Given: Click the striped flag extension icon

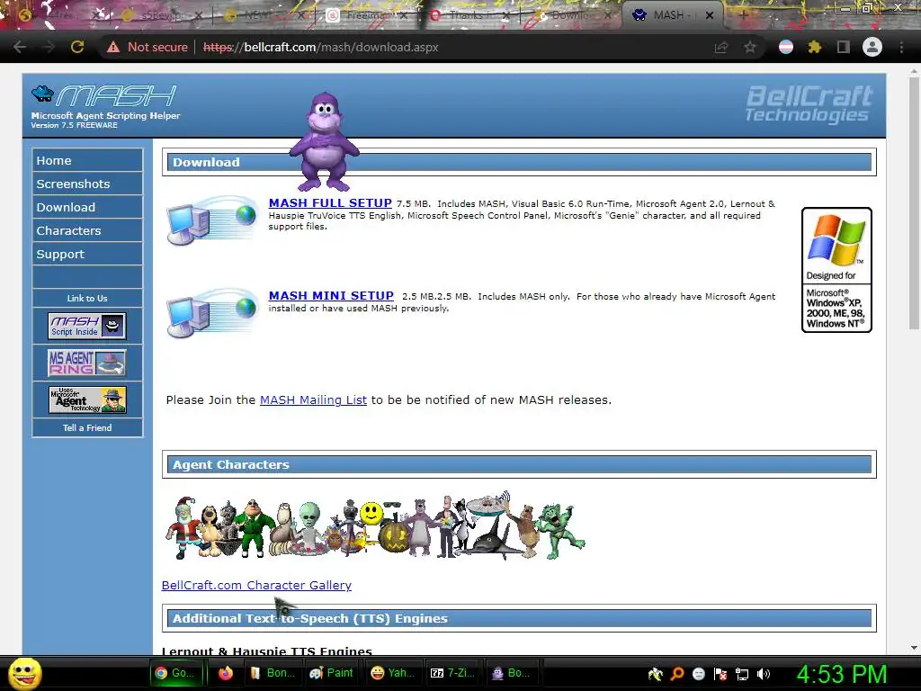Looking at the screenshot, I should click(x=786, y=47).
